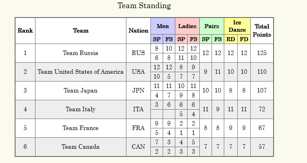Select the CAN nation code cell

(138, 147)
